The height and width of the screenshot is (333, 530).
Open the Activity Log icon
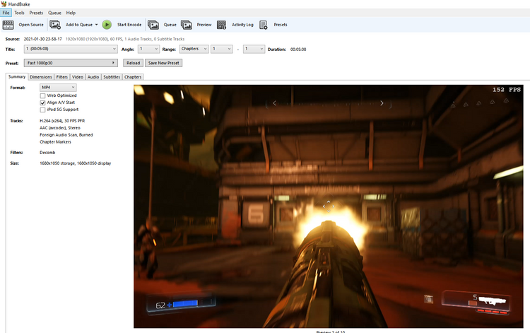[x=221, y=25]
